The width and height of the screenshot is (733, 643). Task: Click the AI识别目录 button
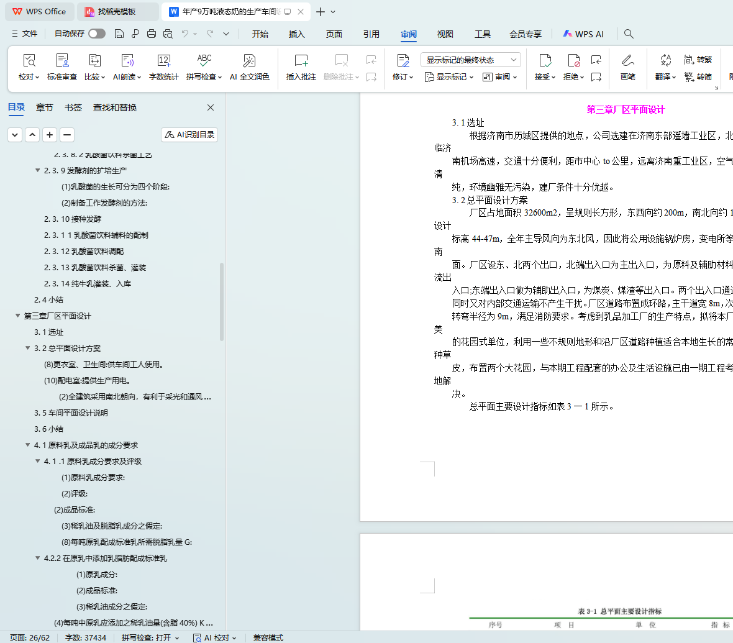(x=189, y=135)
